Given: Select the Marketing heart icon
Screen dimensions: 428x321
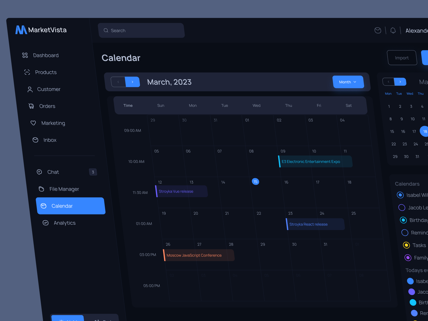Looking at the screenshot, I should point(33,123).
